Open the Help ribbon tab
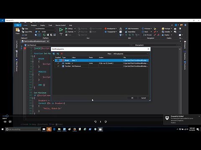 click(x=70, y=25)
